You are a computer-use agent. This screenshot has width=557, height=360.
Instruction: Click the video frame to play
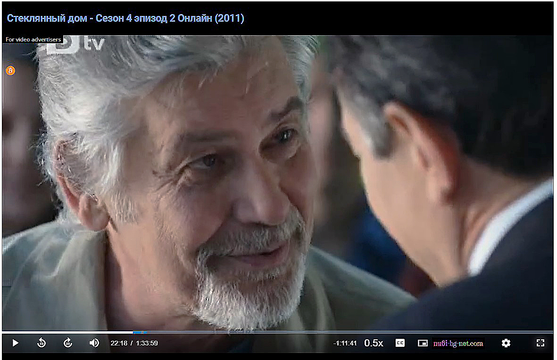[277, 183]
